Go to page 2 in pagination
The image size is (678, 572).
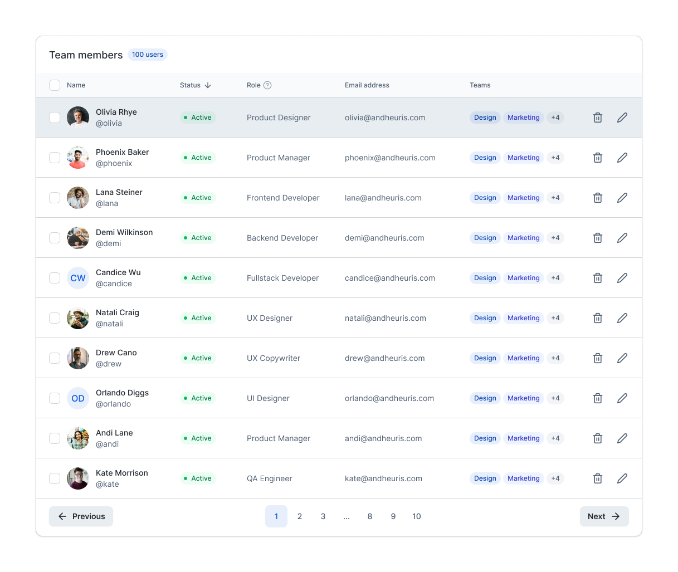300,516
